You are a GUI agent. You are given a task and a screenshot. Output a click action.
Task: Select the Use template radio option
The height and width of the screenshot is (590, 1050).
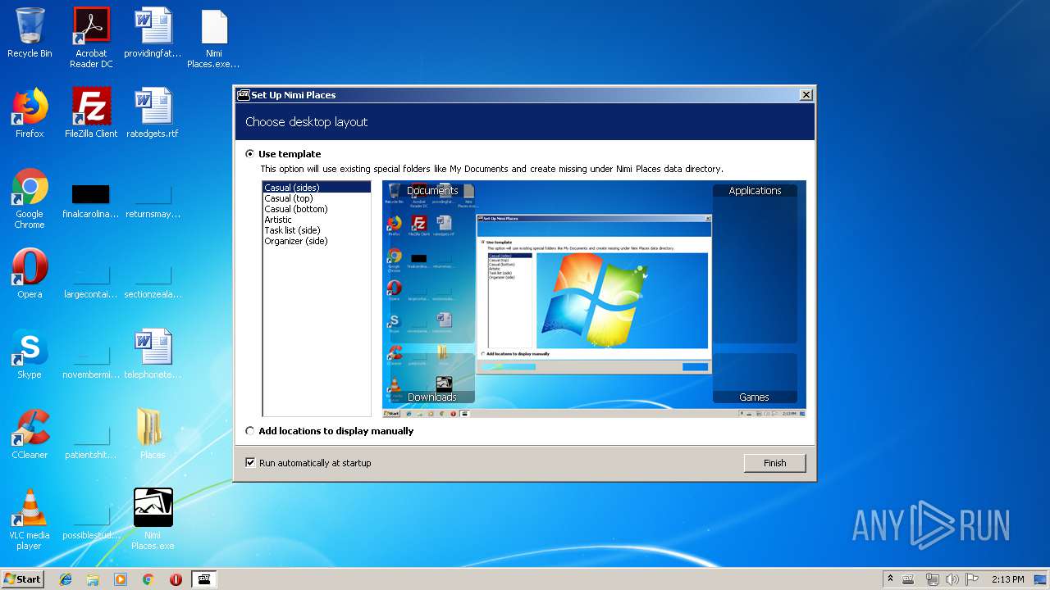point(250,154)
